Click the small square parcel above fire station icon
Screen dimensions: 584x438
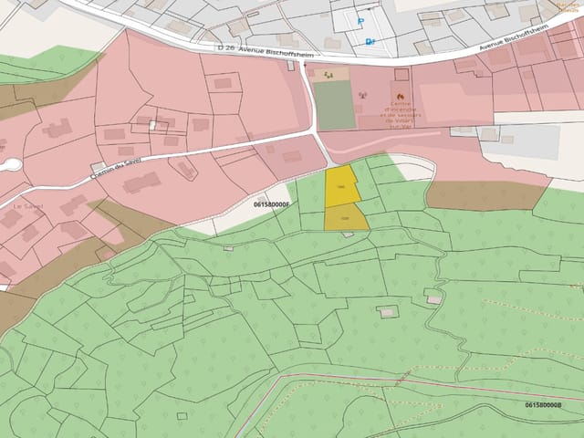(x=401, y=75)
